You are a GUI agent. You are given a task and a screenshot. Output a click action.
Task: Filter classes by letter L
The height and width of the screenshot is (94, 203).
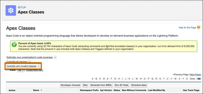pyautogui.click(x=133, y=79)
